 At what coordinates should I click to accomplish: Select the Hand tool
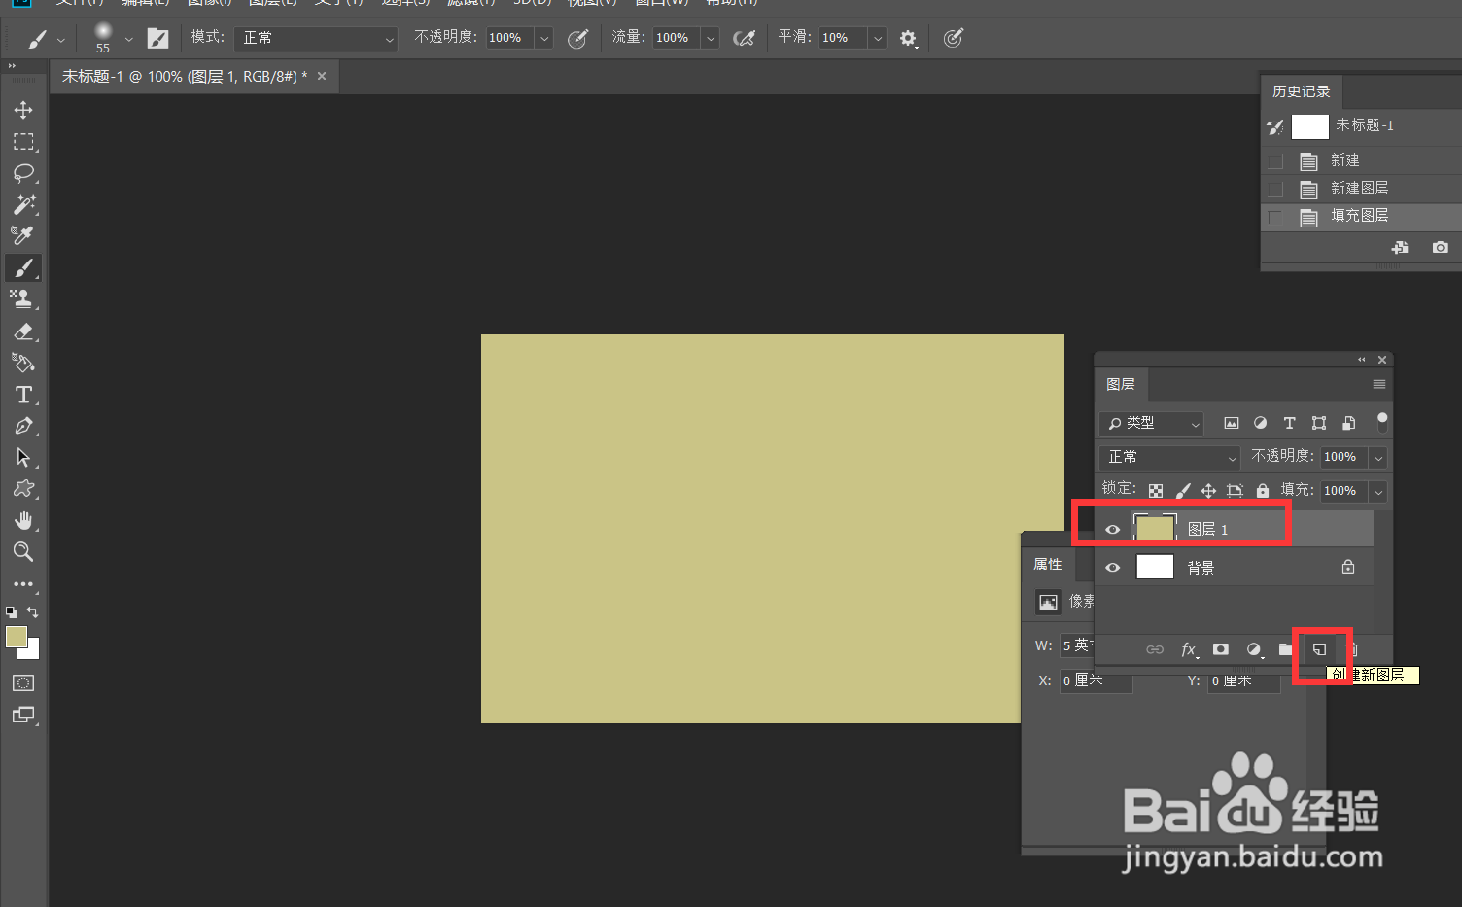point(23,520)
